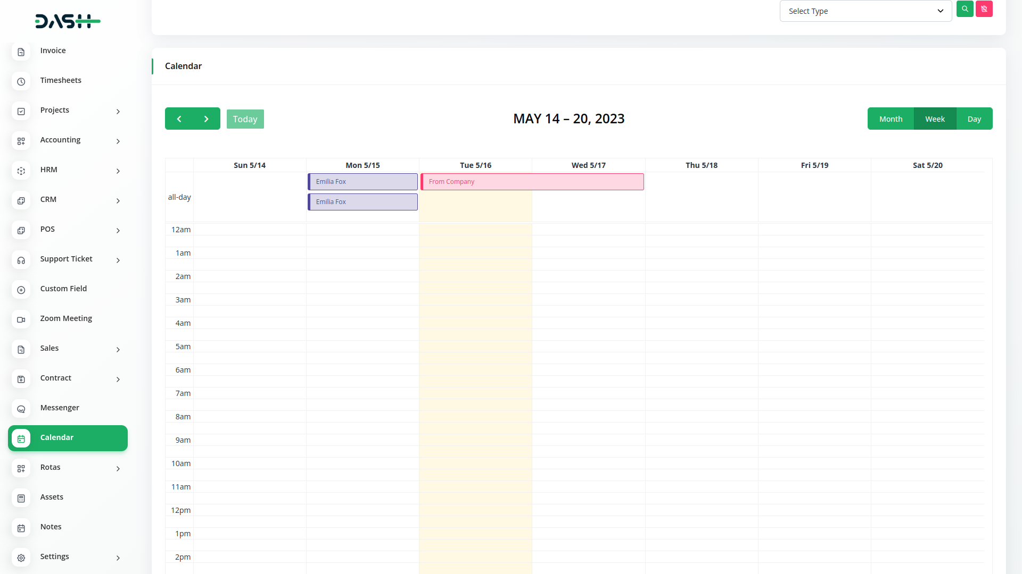The width and height of the screenshot is (1022, 574).
Task: Open Timesheets clock icon in sidebar
Action: coord(21,81)
